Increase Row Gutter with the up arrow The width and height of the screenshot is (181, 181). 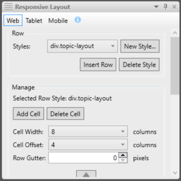(123, 155)
